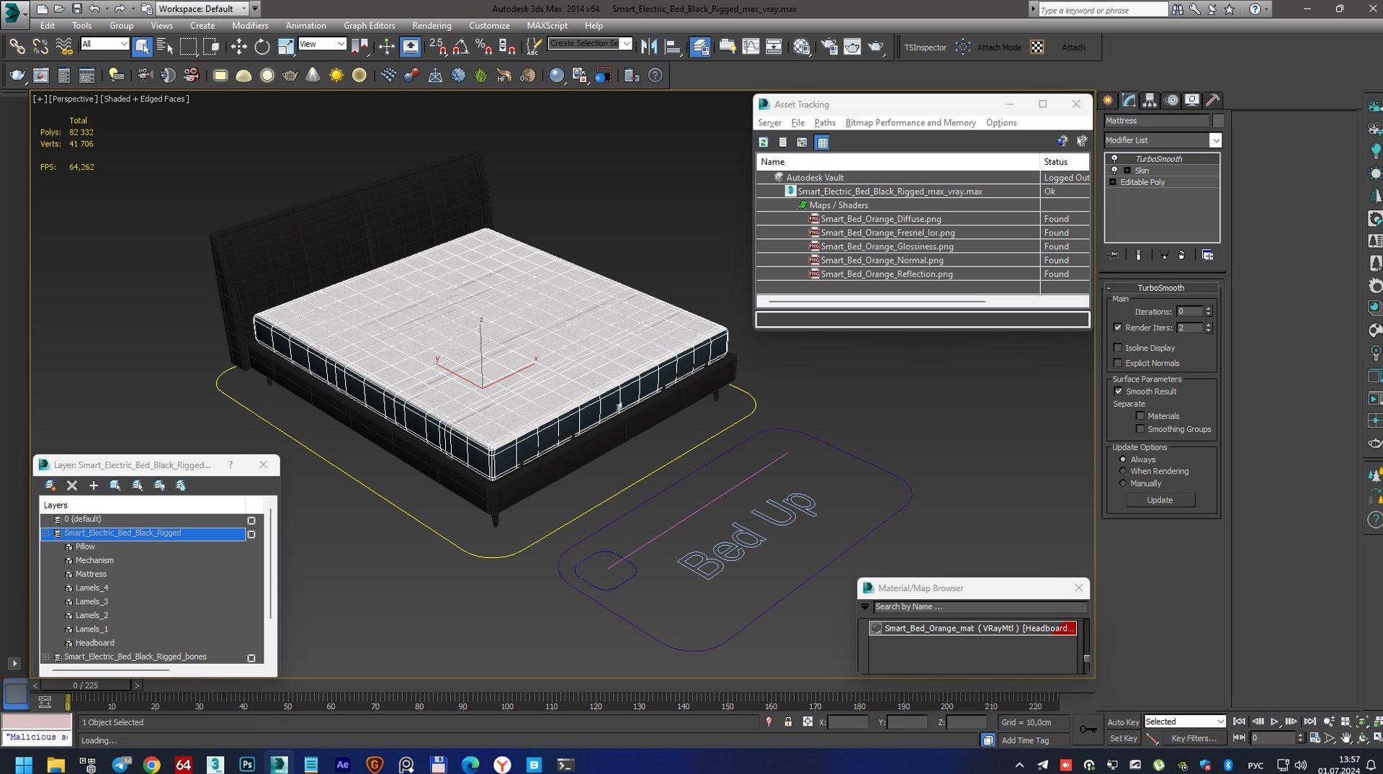Click the Update button in TurboSmooth
This screenshot has width=1383, height=774.
pyautogui.click(x=1160, y=500)
